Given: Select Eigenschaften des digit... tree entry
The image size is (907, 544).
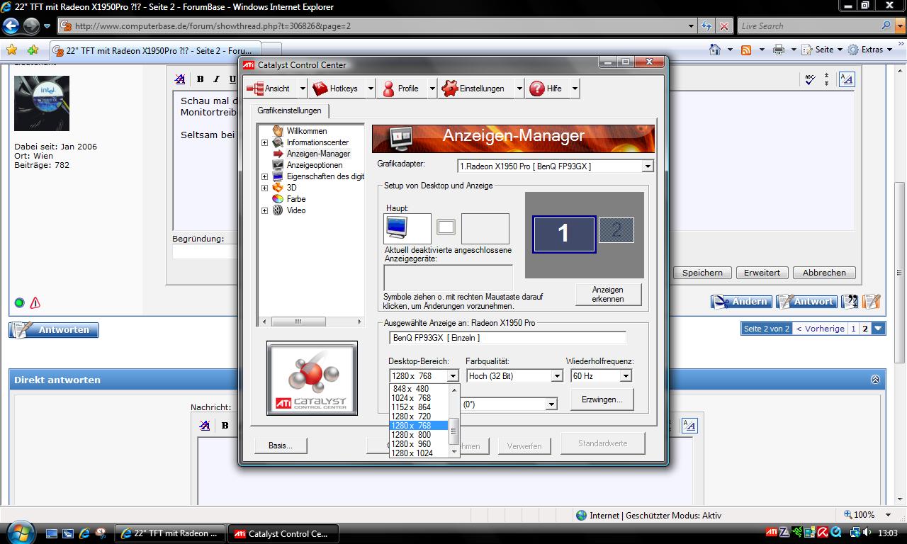Looking at the screenshot, I should (x=325, y=176).
